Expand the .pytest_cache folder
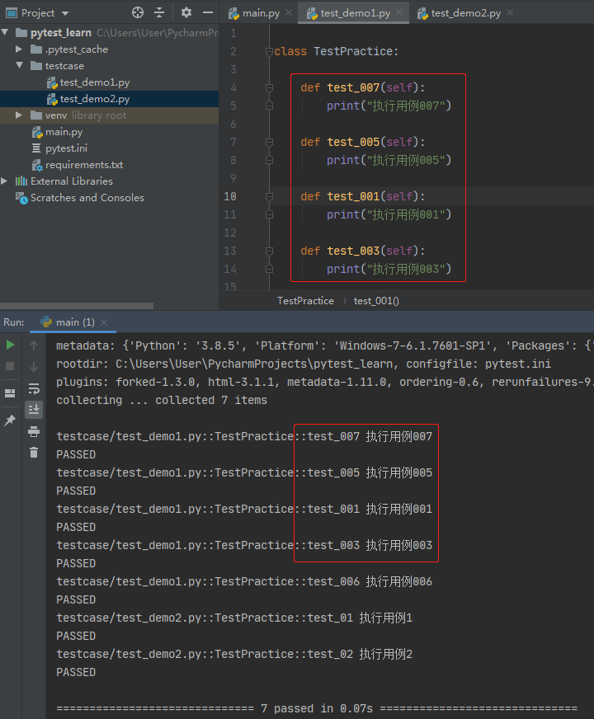This screenshot has width=594, height=719. 19,49
